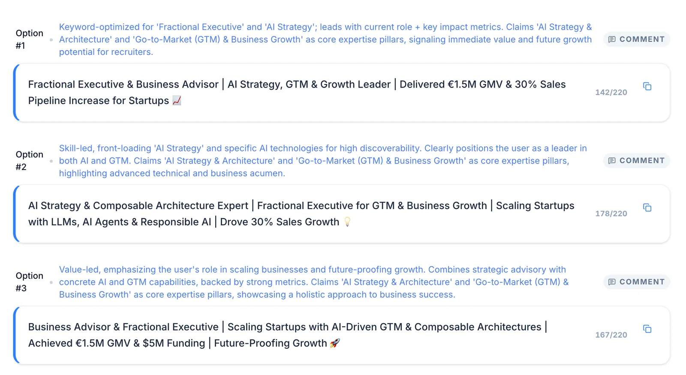Click the 178/220 character counter
686x375 pixels.
click(611, 214)
